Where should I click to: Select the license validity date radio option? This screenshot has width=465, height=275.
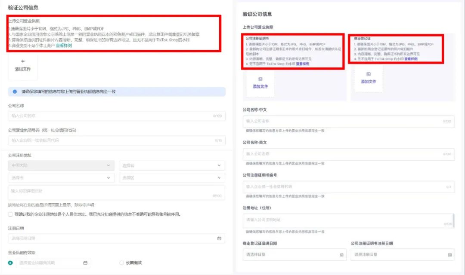point(9,263)
